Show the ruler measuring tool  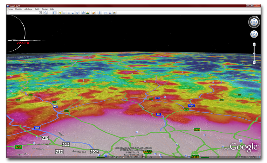(100, 13)
